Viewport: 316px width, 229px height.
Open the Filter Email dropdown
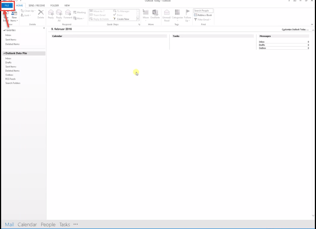pos(203,20)
